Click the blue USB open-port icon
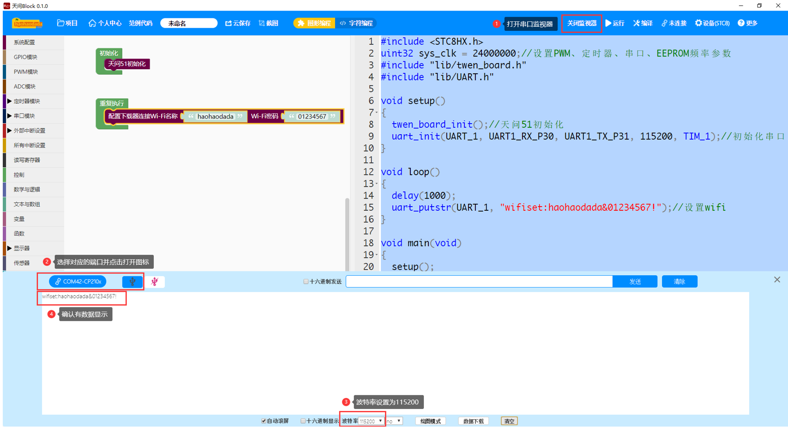The height and width of the screenshot is (427, 788). pyautogui.click(x=132, y=281)
